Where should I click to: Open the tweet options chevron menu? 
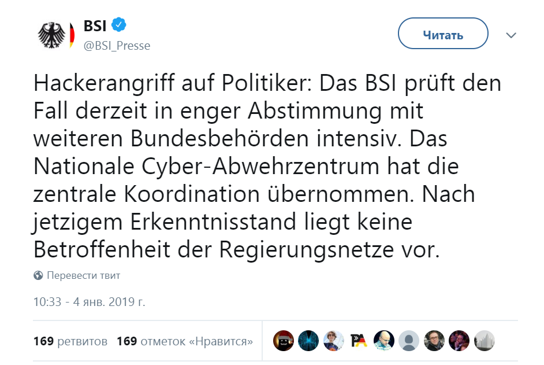(x=511, y=35)
